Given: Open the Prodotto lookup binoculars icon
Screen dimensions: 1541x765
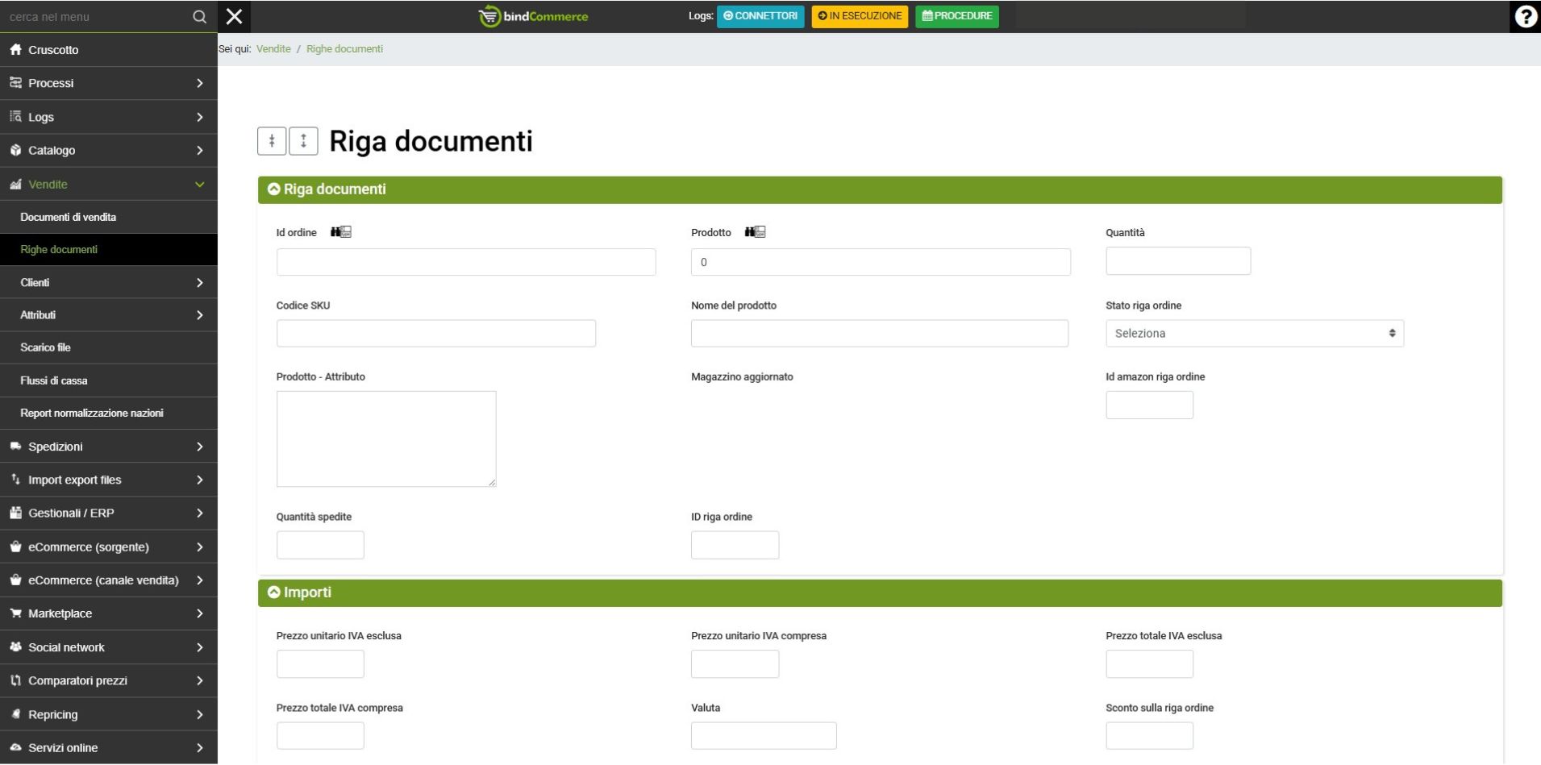Looking at the screenshot, I should tap(755, 232).
